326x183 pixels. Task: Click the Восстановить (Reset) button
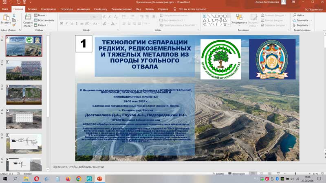point(44,20)
